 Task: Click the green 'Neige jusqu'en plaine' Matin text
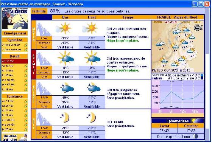tap(123, 40)
